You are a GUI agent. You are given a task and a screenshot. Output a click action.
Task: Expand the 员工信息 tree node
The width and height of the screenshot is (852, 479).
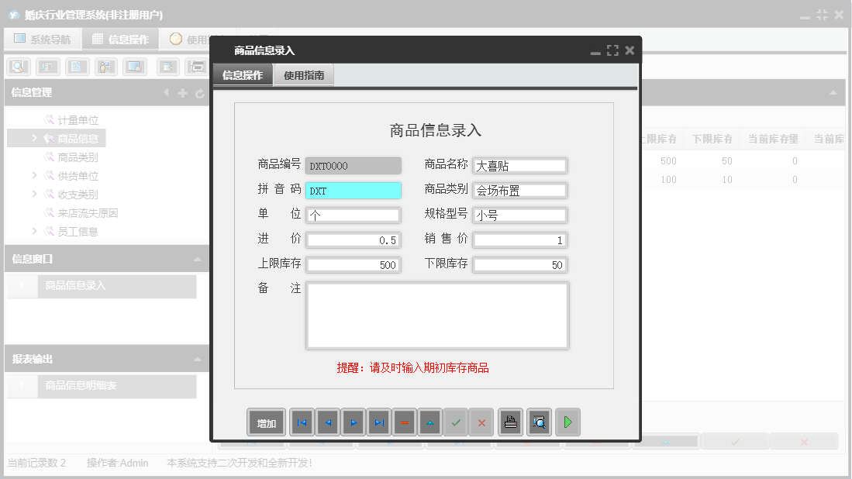[x=33, y=231]
